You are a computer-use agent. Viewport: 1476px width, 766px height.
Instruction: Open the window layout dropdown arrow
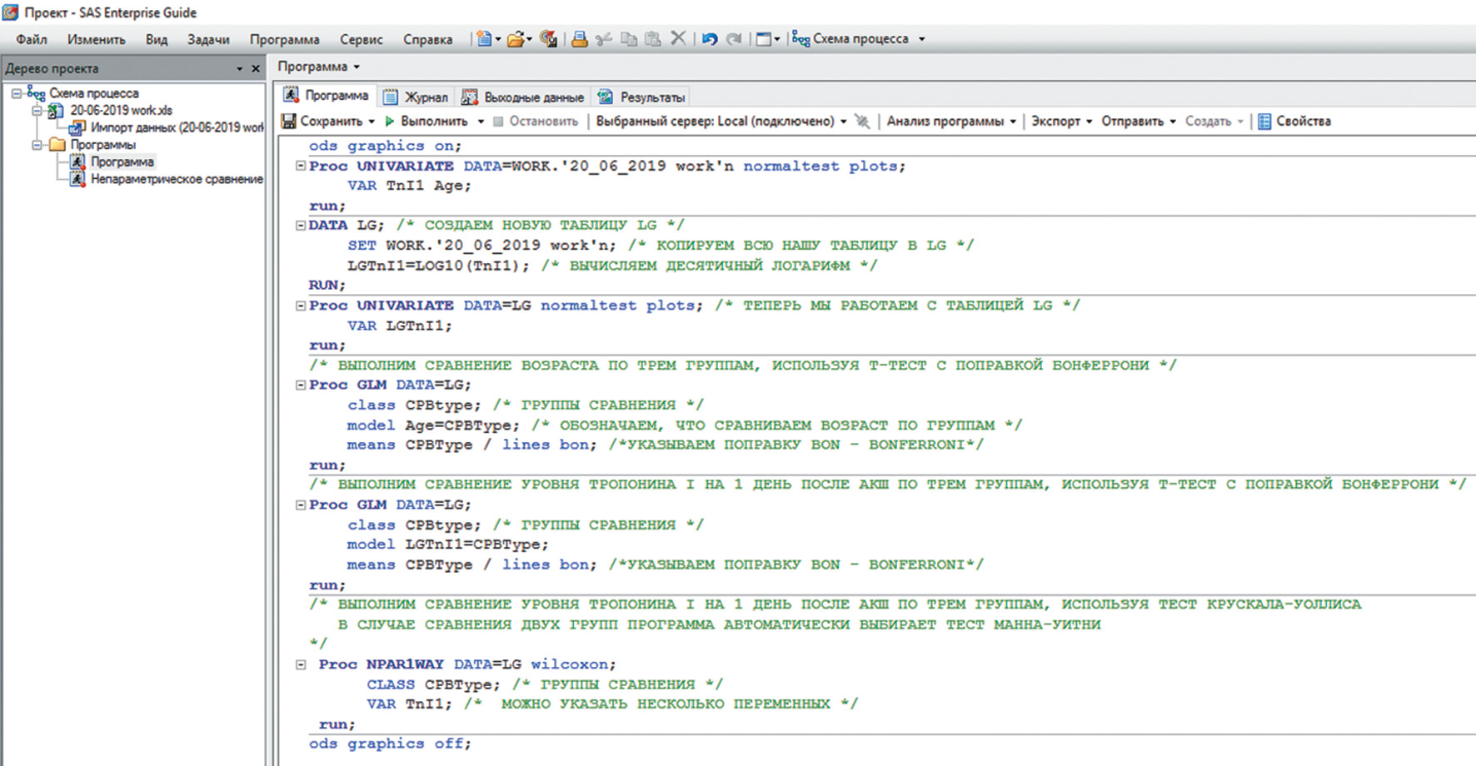click(777, 39)
